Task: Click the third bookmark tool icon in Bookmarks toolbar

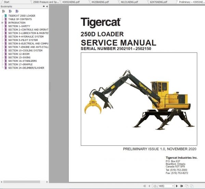Action: click(x=17, y=11)
